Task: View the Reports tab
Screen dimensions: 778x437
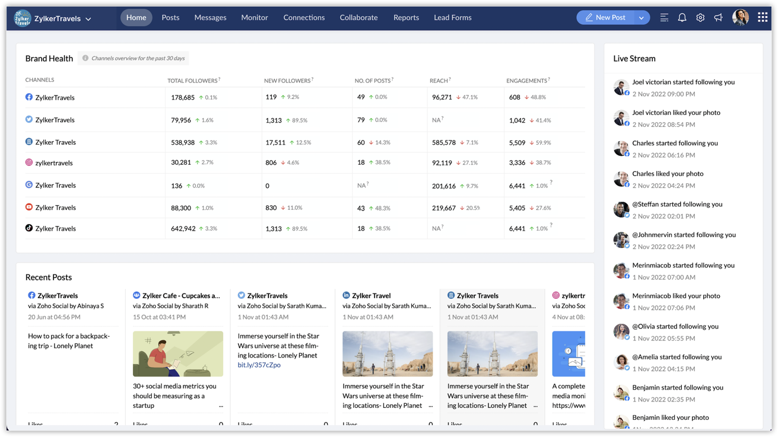Action: tap(406, 18)
